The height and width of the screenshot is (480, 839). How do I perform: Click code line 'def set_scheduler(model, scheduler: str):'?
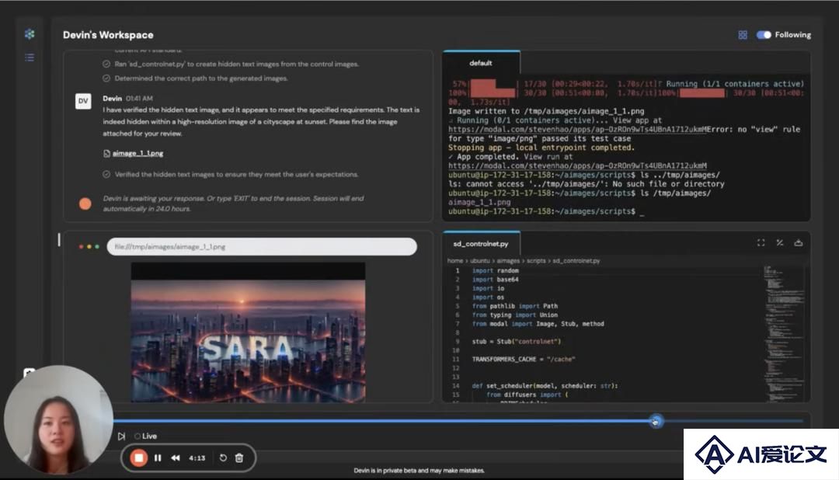point(545,386)
